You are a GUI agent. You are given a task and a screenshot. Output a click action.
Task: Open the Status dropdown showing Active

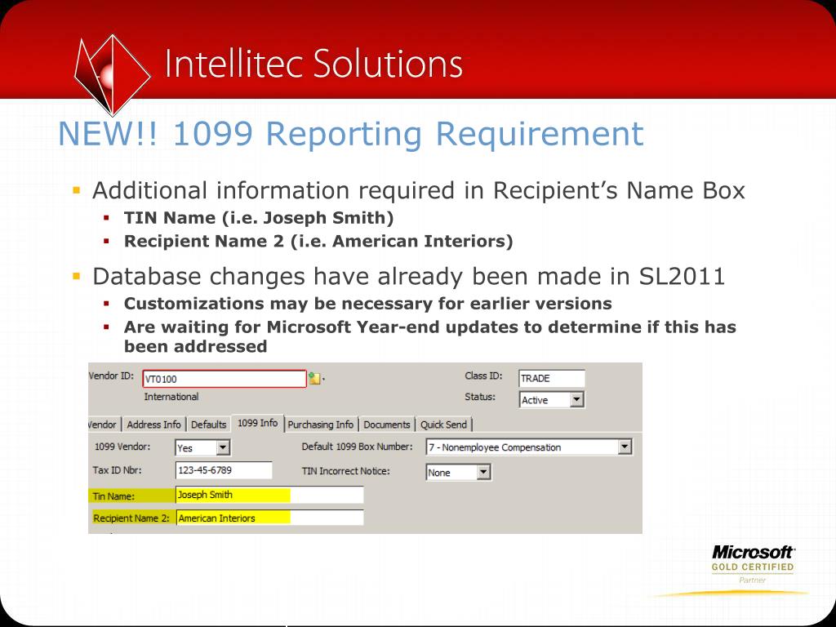[x=576, y=399]
